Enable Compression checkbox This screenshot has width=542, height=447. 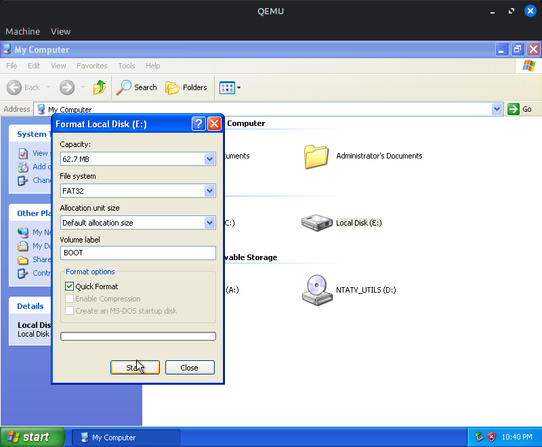tap(69, 299)
